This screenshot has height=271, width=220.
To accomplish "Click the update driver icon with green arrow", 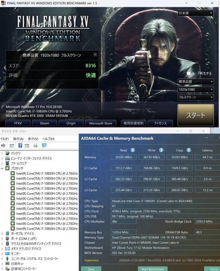I will [x=35, y=145].
